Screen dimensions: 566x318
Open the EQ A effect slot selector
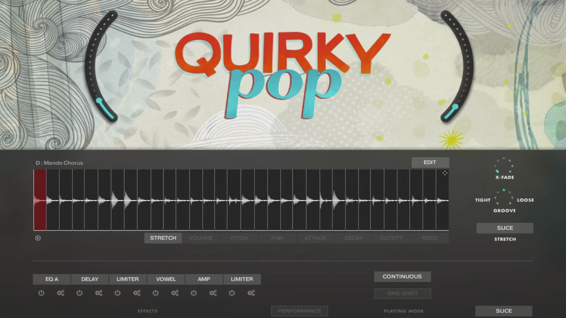click(x=51, y=279)
